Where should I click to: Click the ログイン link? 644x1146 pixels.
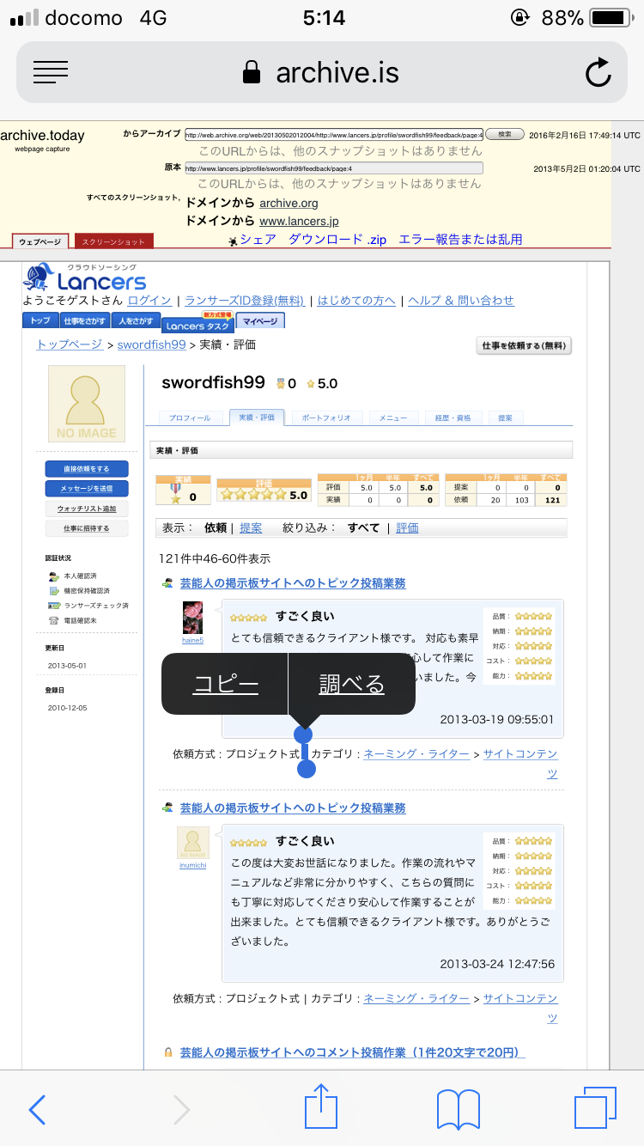pos(149,300)
